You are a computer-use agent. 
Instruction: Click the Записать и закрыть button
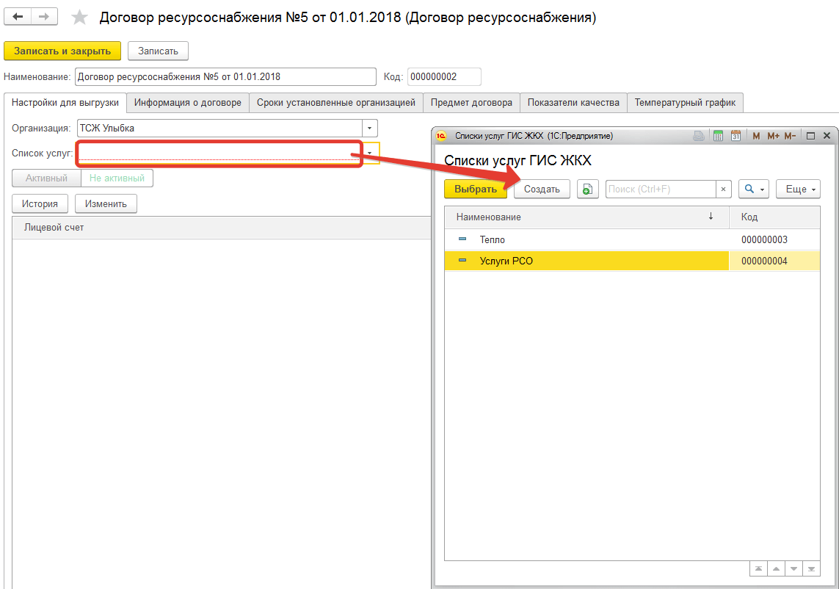62,51
